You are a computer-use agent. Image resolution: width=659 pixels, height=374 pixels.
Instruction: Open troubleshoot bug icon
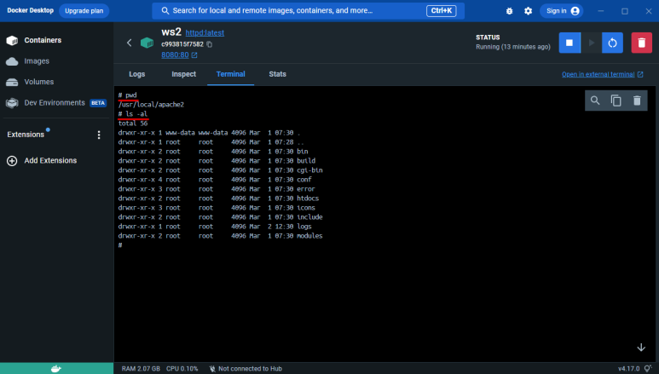(509, 11)
